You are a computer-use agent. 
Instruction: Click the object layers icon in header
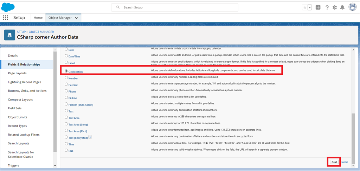click(x=9, y=35)
